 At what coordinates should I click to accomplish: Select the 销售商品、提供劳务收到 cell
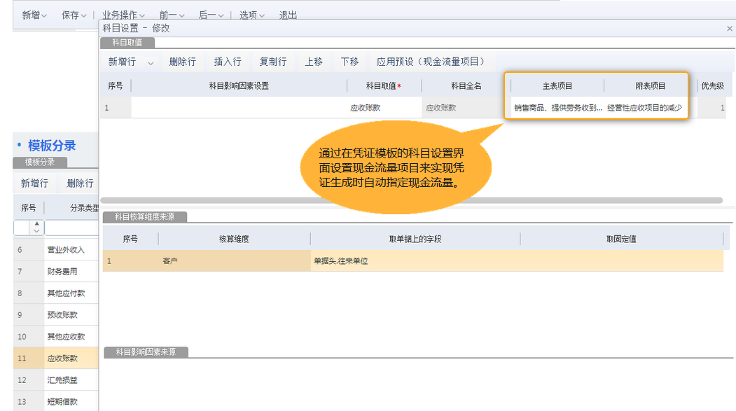pyautogui.click(x=557, y=108)
